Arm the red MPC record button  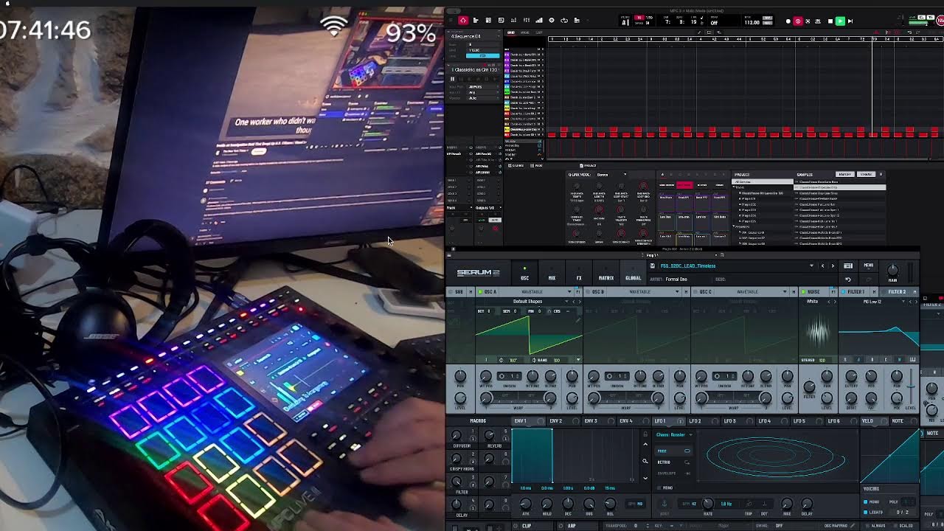pos(797,21)
